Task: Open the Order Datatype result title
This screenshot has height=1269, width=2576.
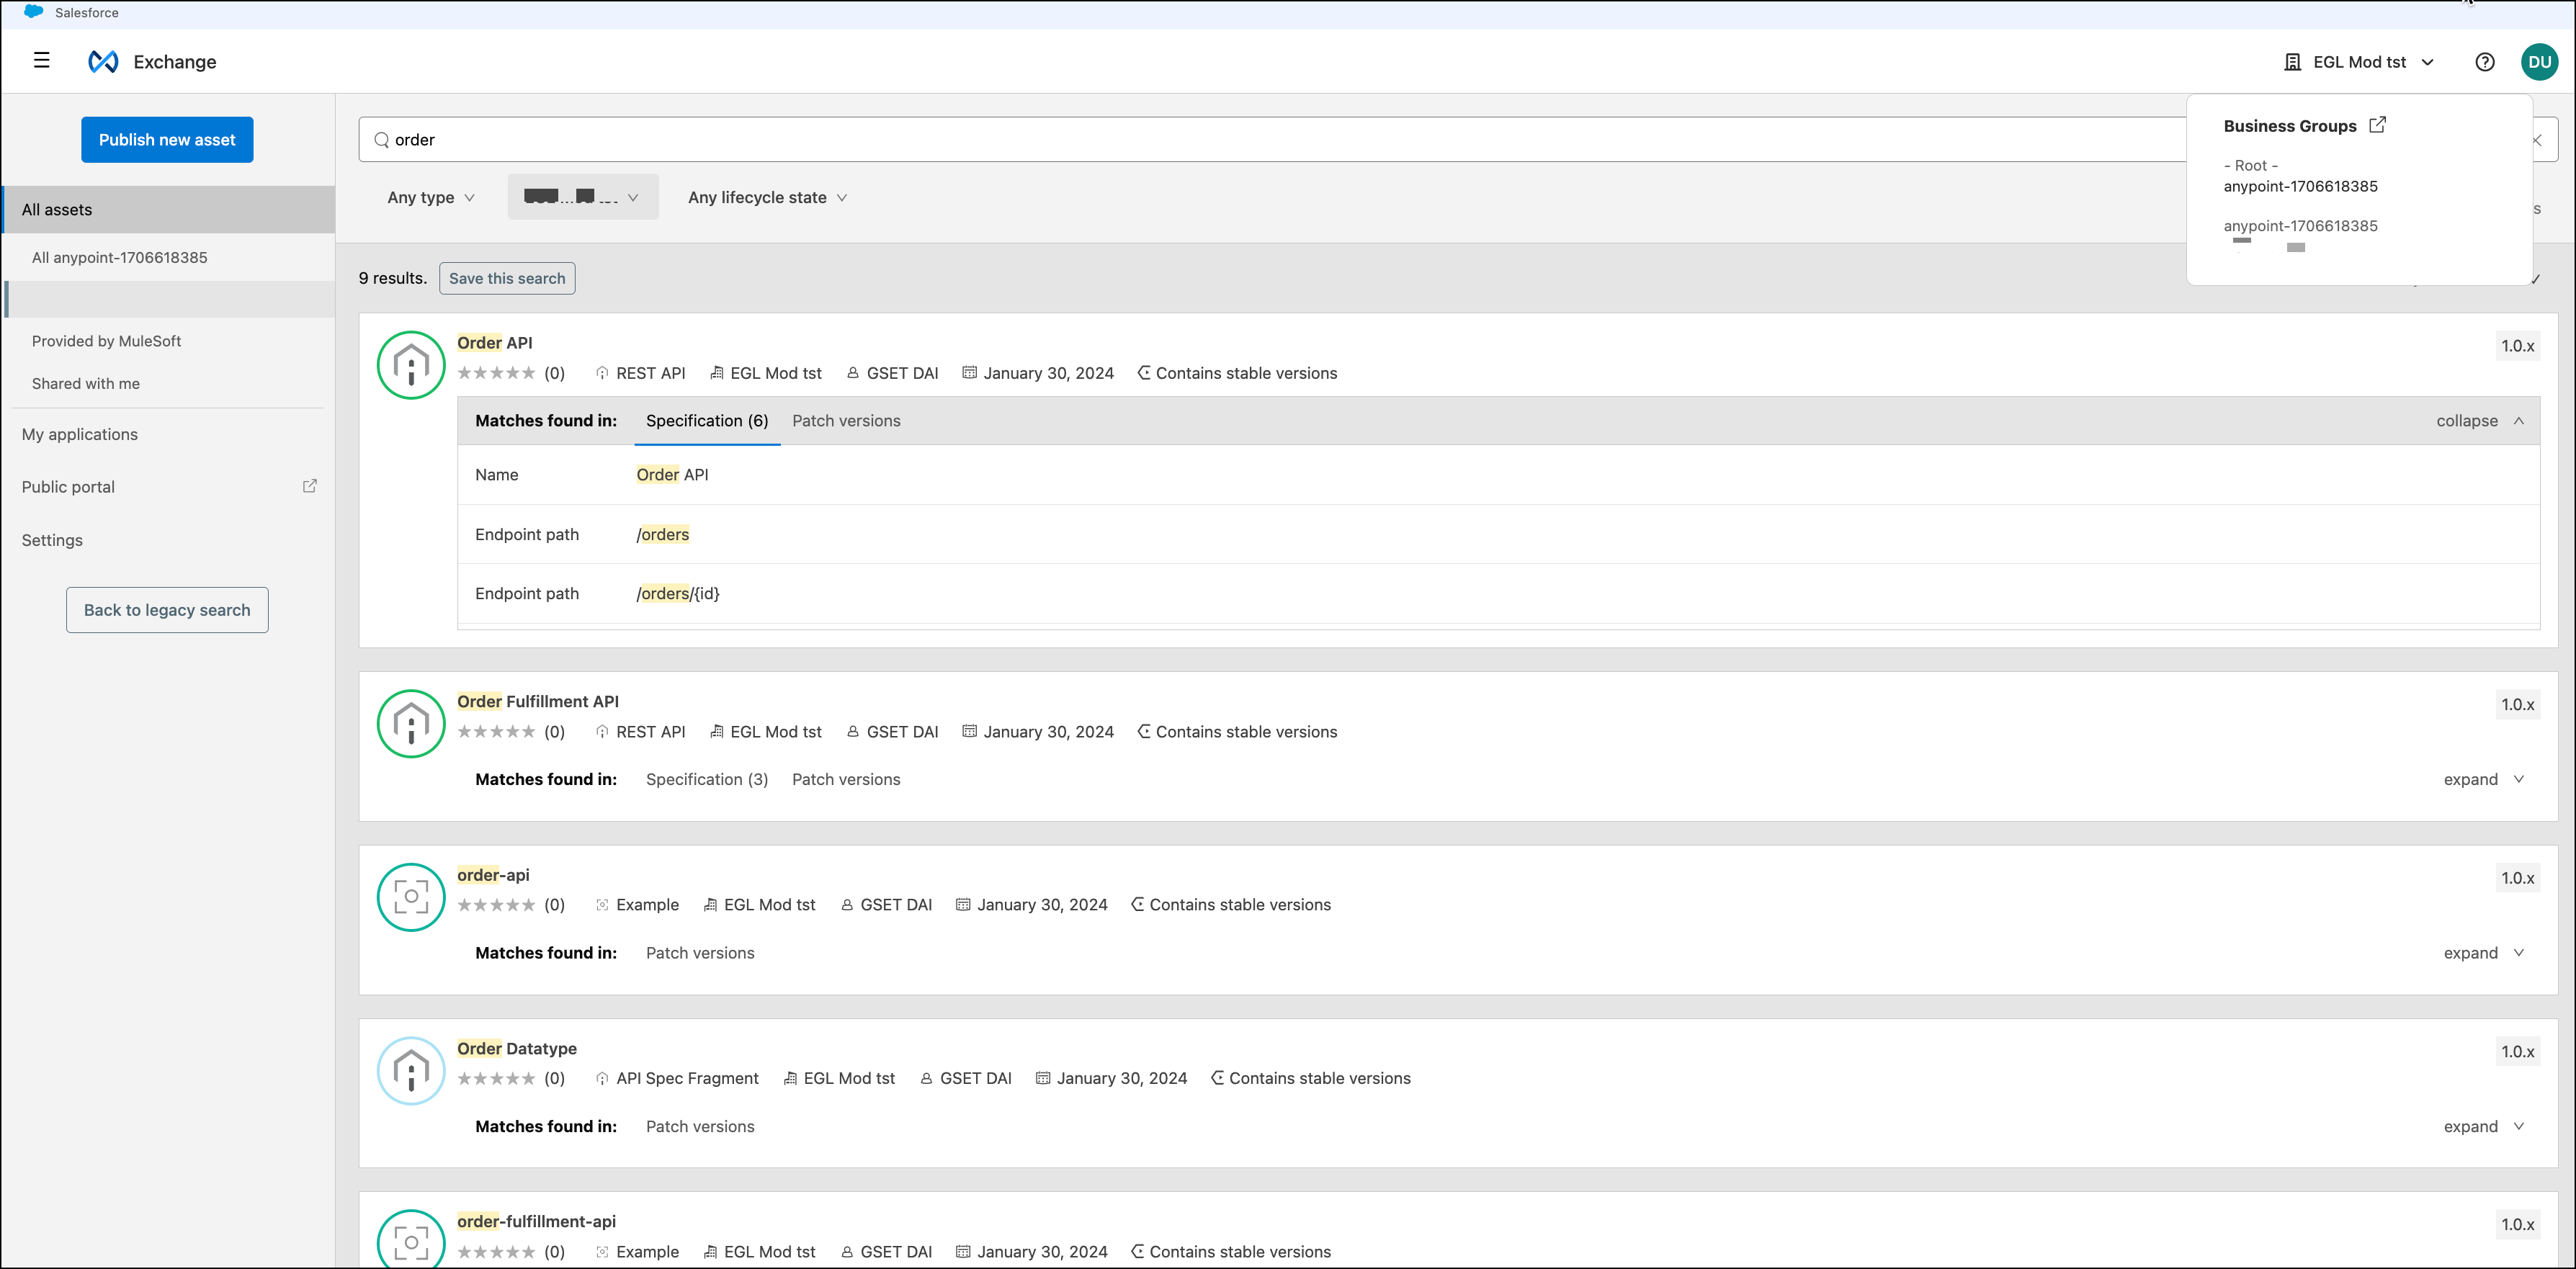Action: [517, 1048]
